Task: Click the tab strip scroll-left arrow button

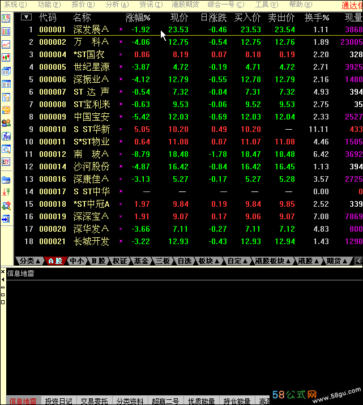Action: tap(358, 261)
